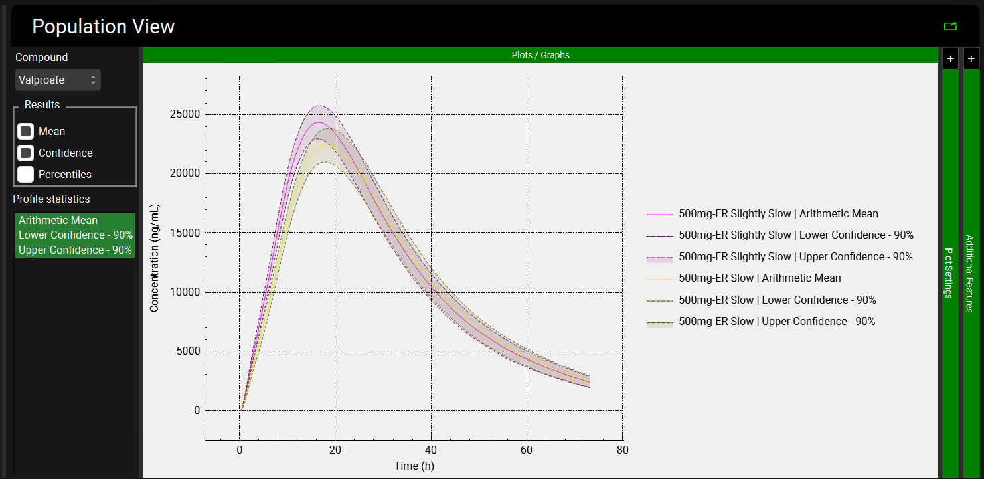The width and height of the screenshot is (984, 479).
Task: Click legend entry 500mg-ER Slightly Slow Lower Confidence
Action: click(795, 235)
